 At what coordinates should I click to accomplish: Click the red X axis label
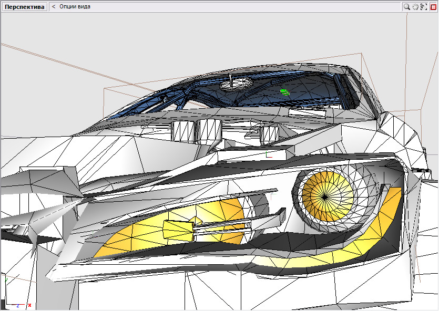[29, 305]
